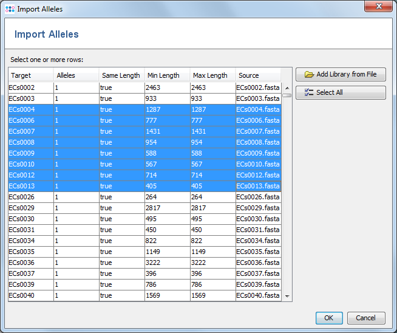Screen dimensions: 397x333
Task: Click the Same Length column header
Action: click(x=121, y=75)
